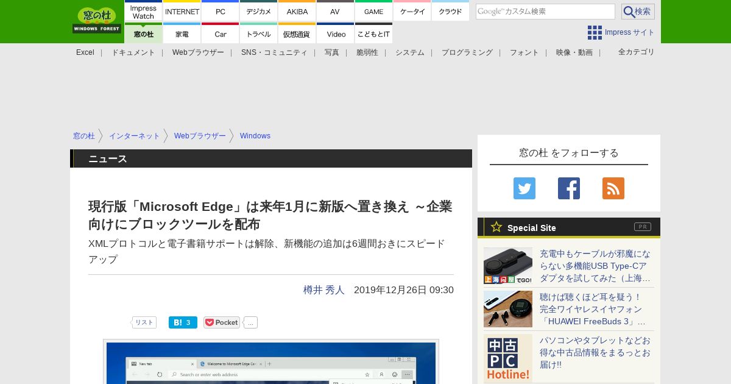Click the 検索 search button
Viewport: 731px width, 384px height.
[x=638, y=12]
